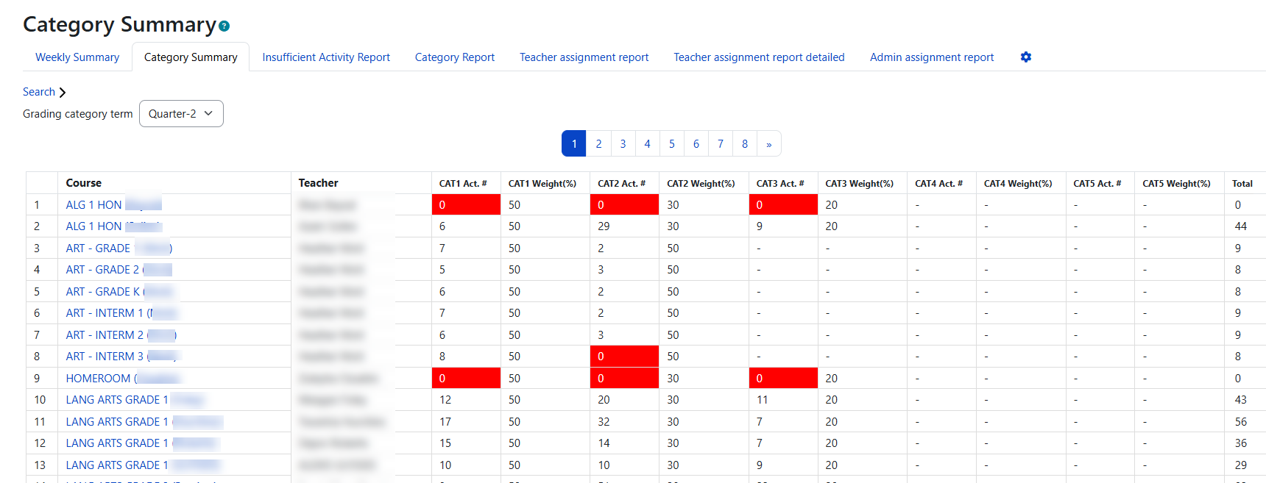Click the help icon beside Category Summary

coord(224,26)
